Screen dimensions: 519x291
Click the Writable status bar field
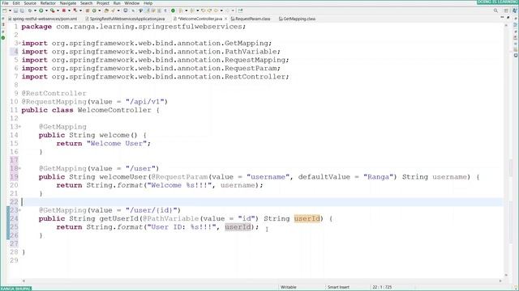(x=289, y=288)
